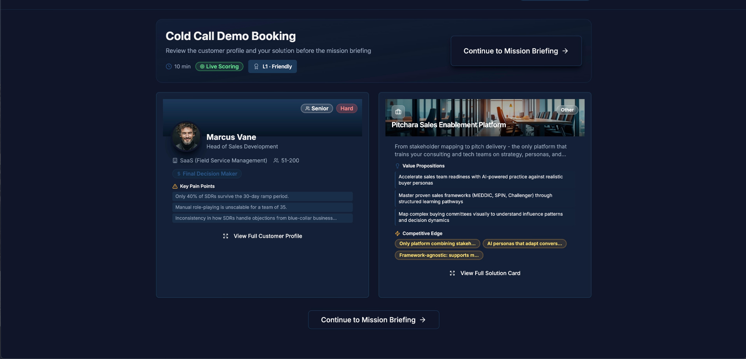Viewport: 746px width, 359px height.
Task: Click the clock icon beside 10 min
Action: [169, 66]
